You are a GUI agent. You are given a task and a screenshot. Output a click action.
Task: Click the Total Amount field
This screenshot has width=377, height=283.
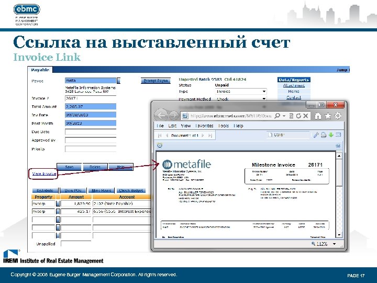[x=91, y=106]
